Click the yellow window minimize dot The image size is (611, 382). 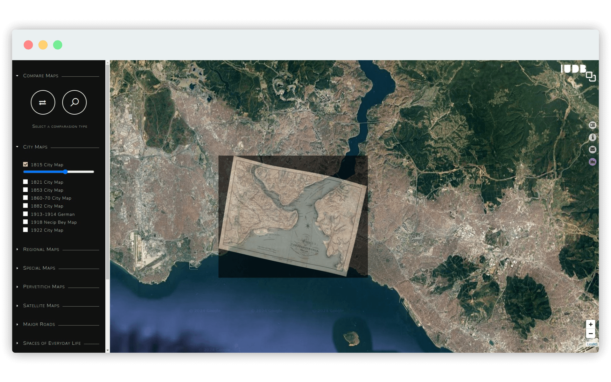point(43,45)
